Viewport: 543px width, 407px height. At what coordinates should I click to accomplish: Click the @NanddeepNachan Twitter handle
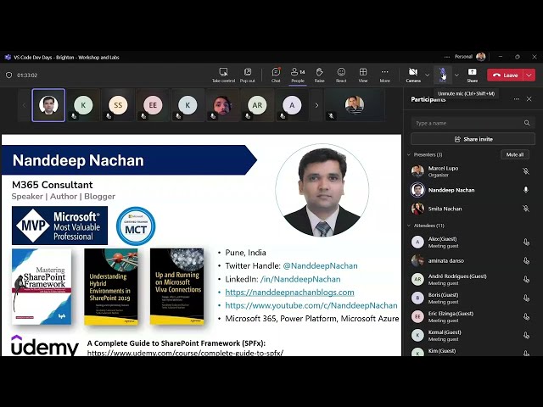pyautogui.click(x=320, y=265)
